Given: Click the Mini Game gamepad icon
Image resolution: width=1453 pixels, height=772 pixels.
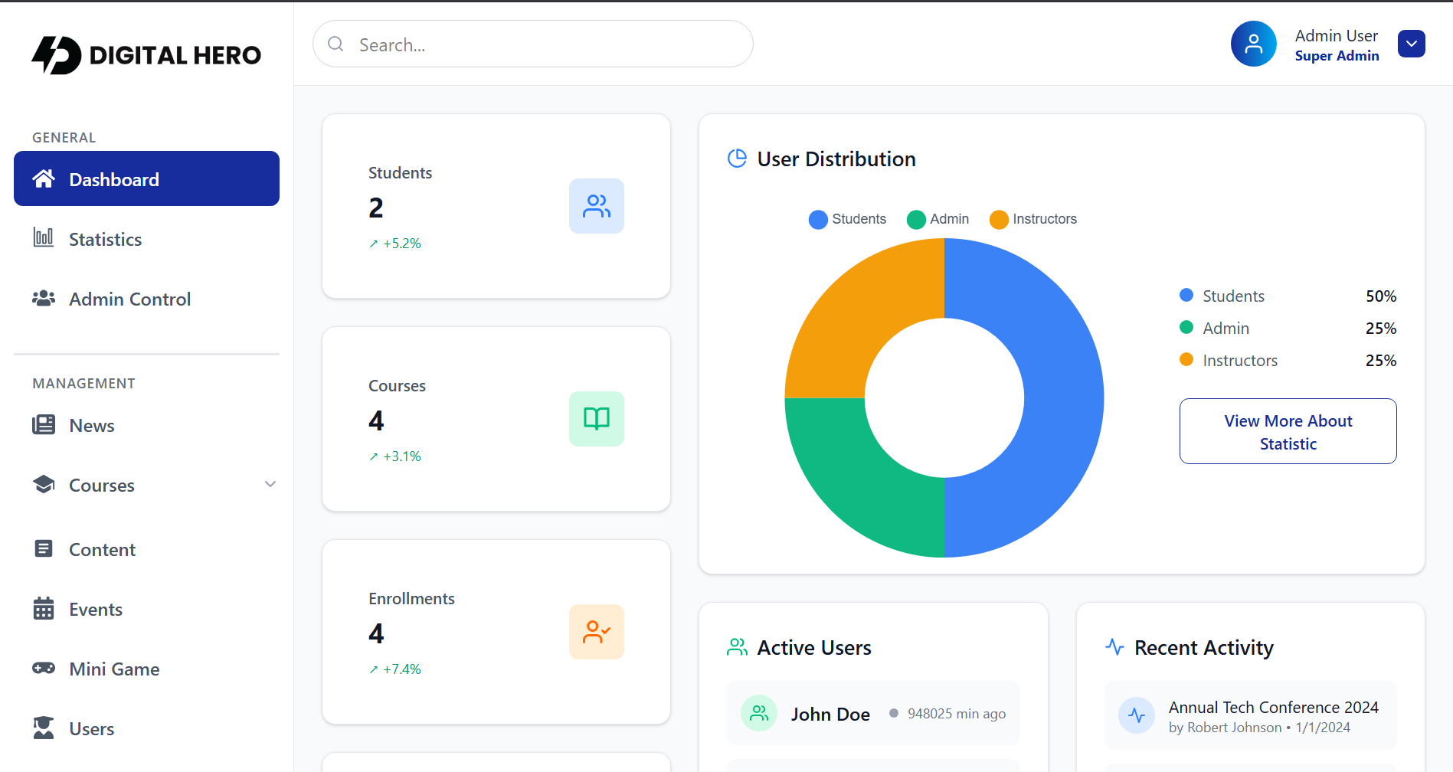Looking at the screenshot, I should [44, 669].
